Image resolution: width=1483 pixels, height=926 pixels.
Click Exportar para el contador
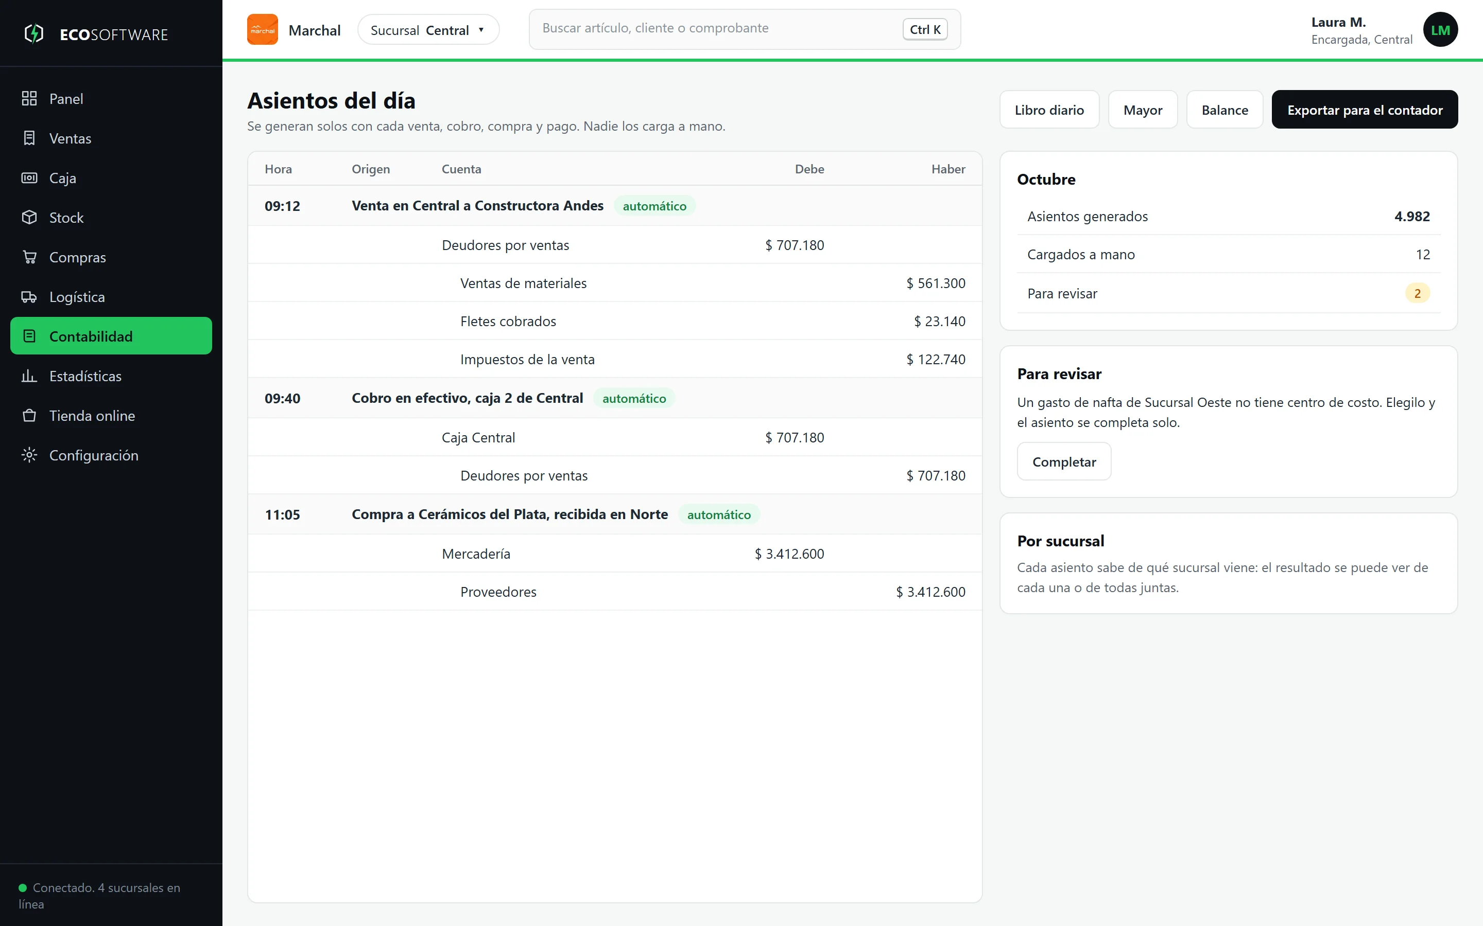click(1365, 110)
